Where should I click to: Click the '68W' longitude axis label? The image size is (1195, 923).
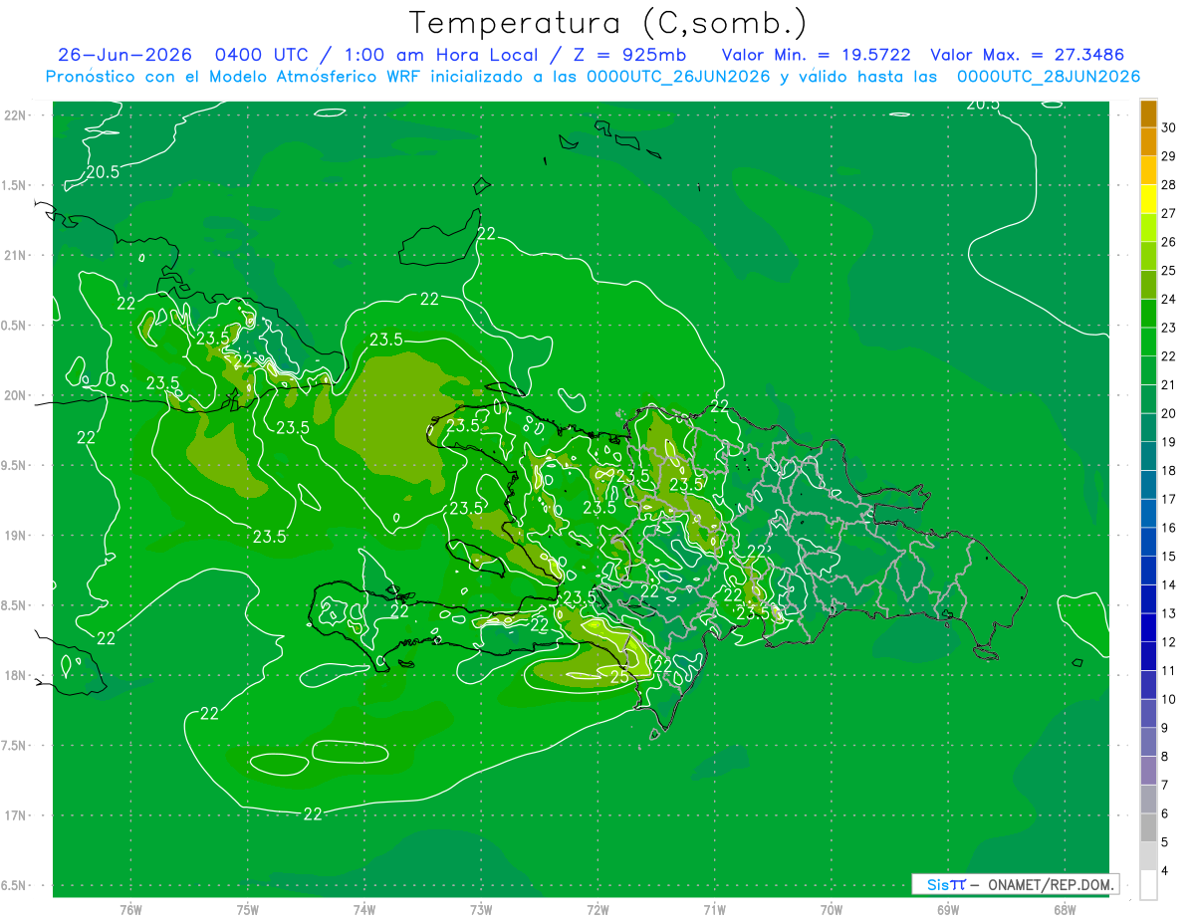coord(1065,909)
